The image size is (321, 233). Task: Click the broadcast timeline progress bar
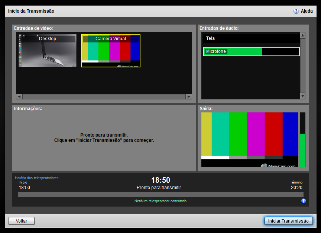click(160, 195)
